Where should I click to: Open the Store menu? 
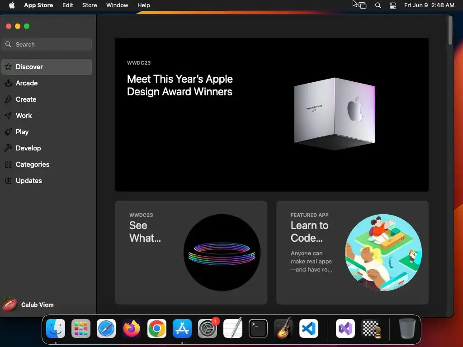click(x=90, y=5)
